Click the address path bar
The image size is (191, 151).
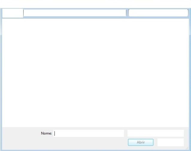pyautogui.click(x=75, y=13)
